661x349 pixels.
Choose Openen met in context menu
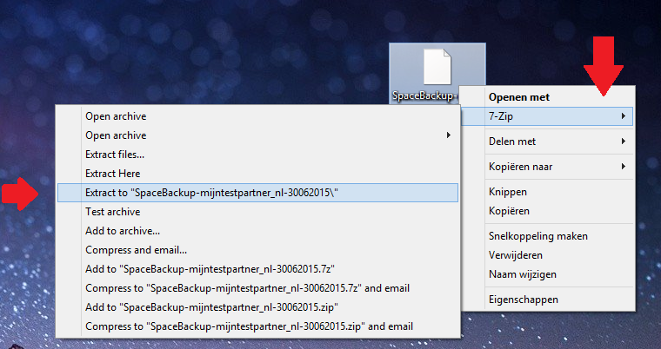click(547, 97)
